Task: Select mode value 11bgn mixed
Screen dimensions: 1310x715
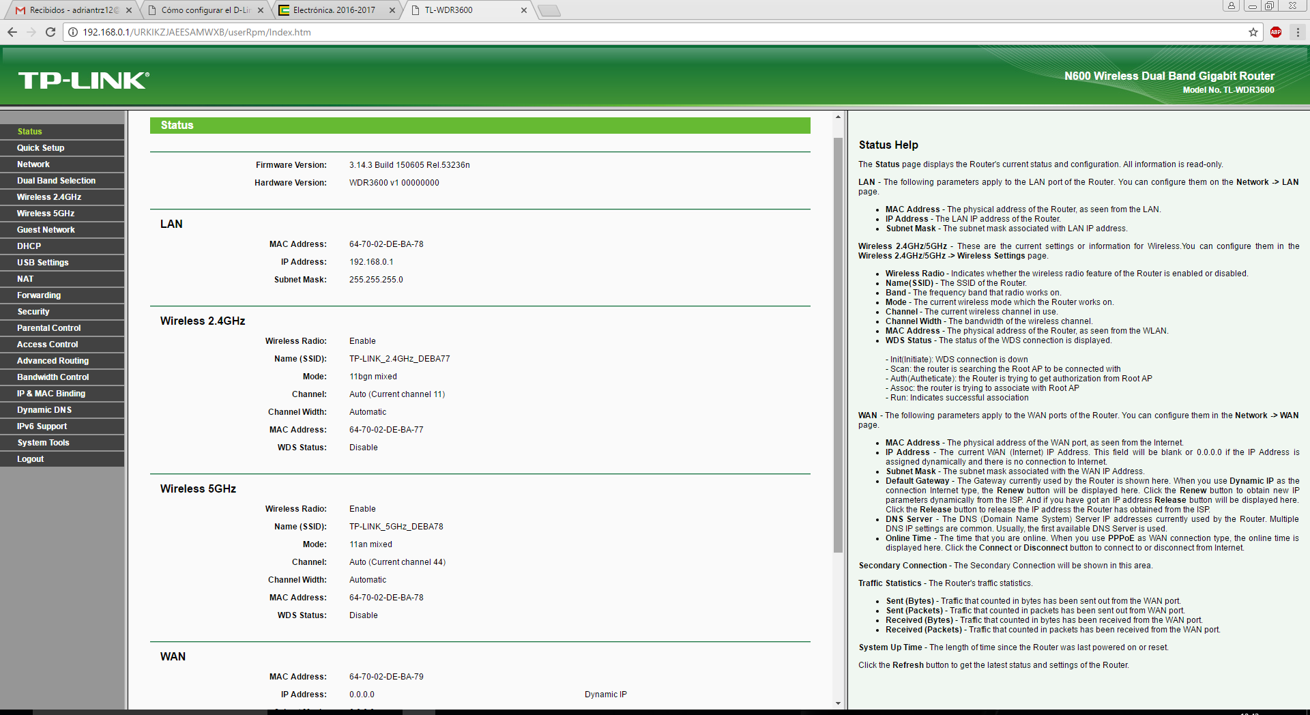Action: [x=373, y=377]
